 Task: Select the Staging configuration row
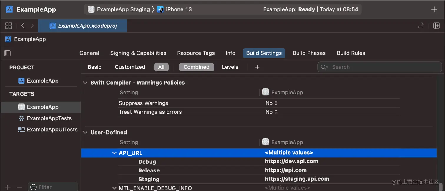coord(259,179)
